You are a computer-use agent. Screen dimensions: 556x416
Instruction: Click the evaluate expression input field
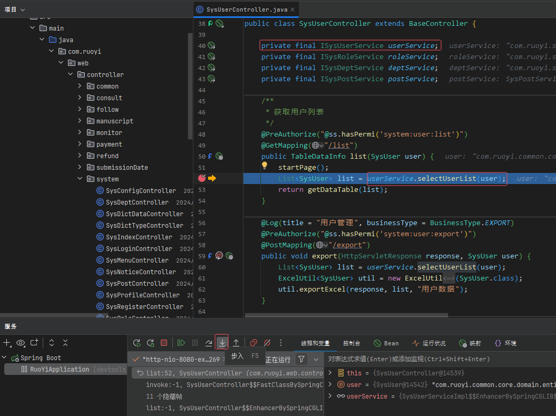440,359
